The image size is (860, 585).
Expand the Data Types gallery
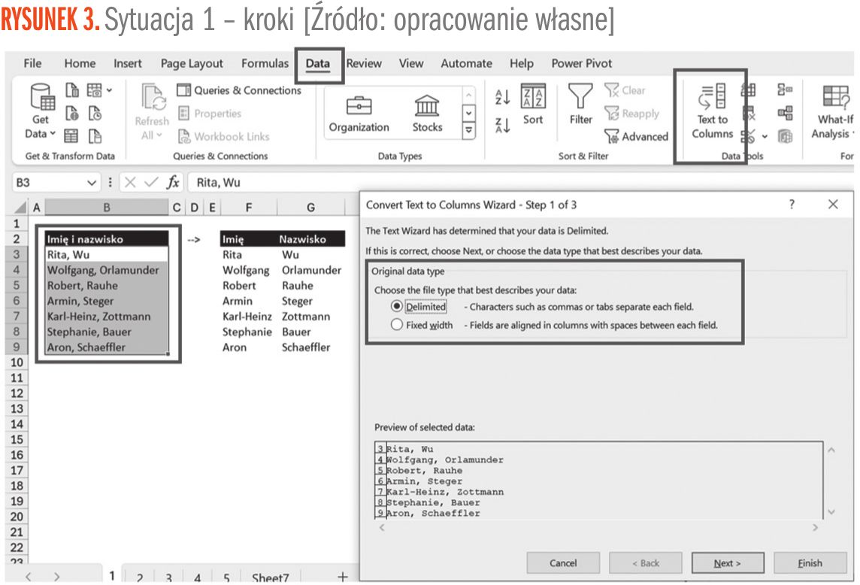[468, 131]
